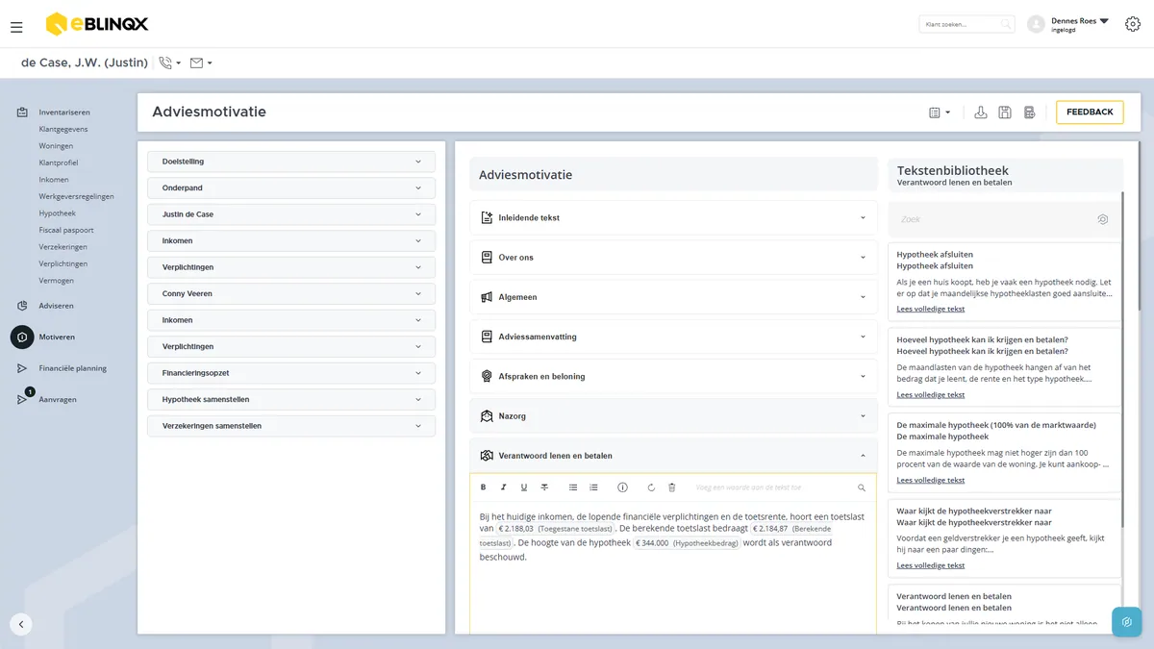The image size is (1154, 649).
Task: Apply strikethrough formatting in the editor
Action: point(544,487)
